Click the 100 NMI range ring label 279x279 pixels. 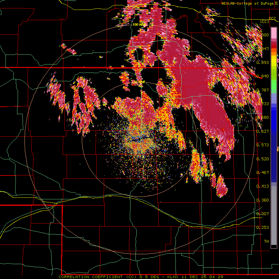(x=139, y=24)
